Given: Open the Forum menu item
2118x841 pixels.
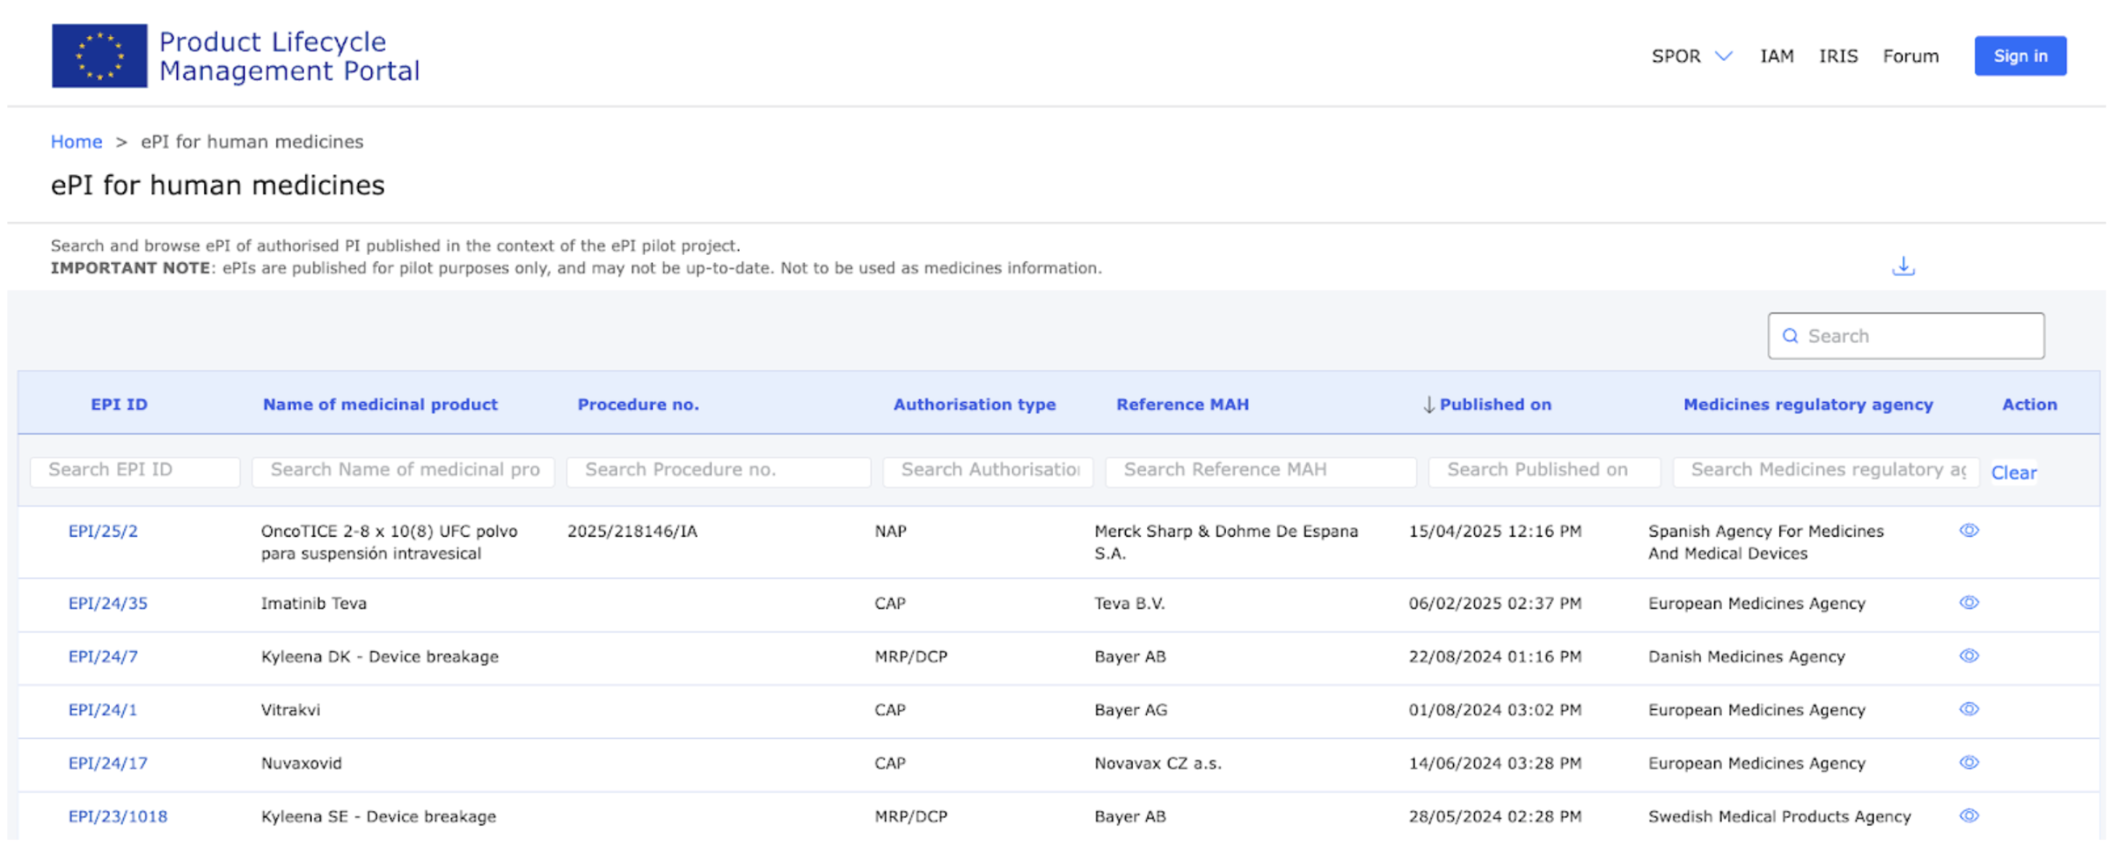Looking at the screenshot, I should click(x=1910, y=56).
